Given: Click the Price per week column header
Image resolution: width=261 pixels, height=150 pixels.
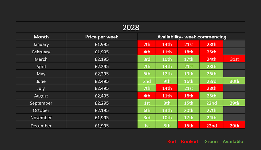Looking at the screenshot, I should tap(102, 37).
